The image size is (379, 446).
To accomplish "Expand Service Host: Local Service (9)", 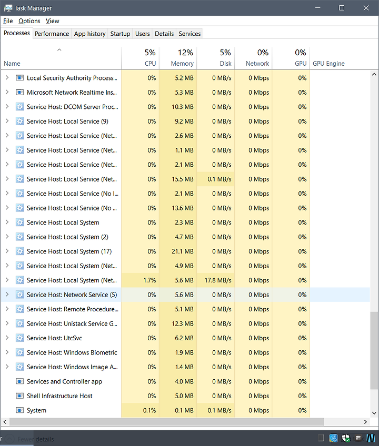I will pos(7,121).
